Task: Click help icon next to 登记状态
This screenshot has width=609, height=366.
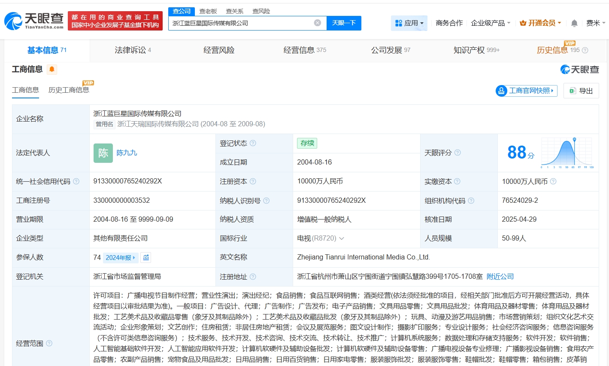Action: 253,143
